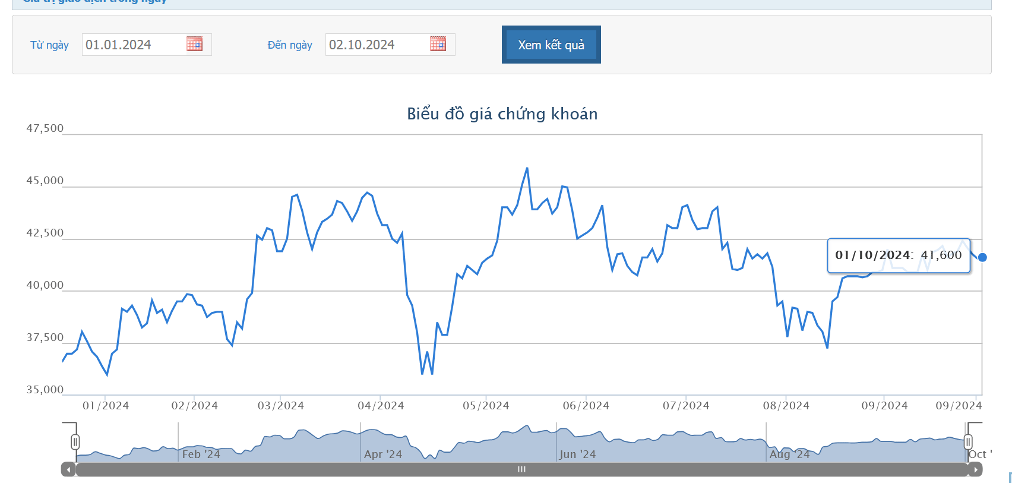Click y-axis label 37,500

coord(45,337)
